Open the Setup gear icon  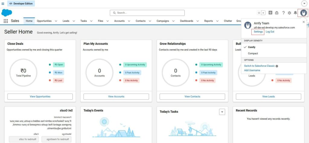(289, 13)
